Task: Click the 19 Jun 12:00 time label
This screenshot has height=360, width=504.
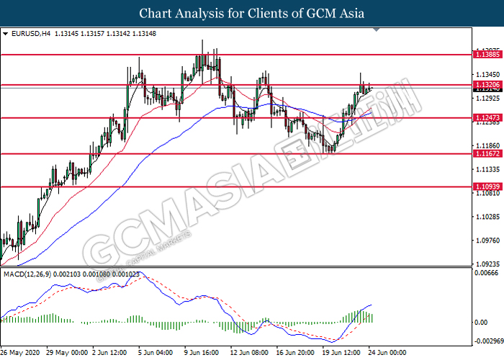Action: coord(341,353)
